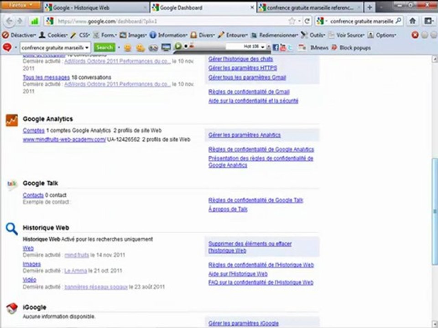Click the monitor screen toolbar icon
This screenshot has width=438, height=328.
[166, 48]
